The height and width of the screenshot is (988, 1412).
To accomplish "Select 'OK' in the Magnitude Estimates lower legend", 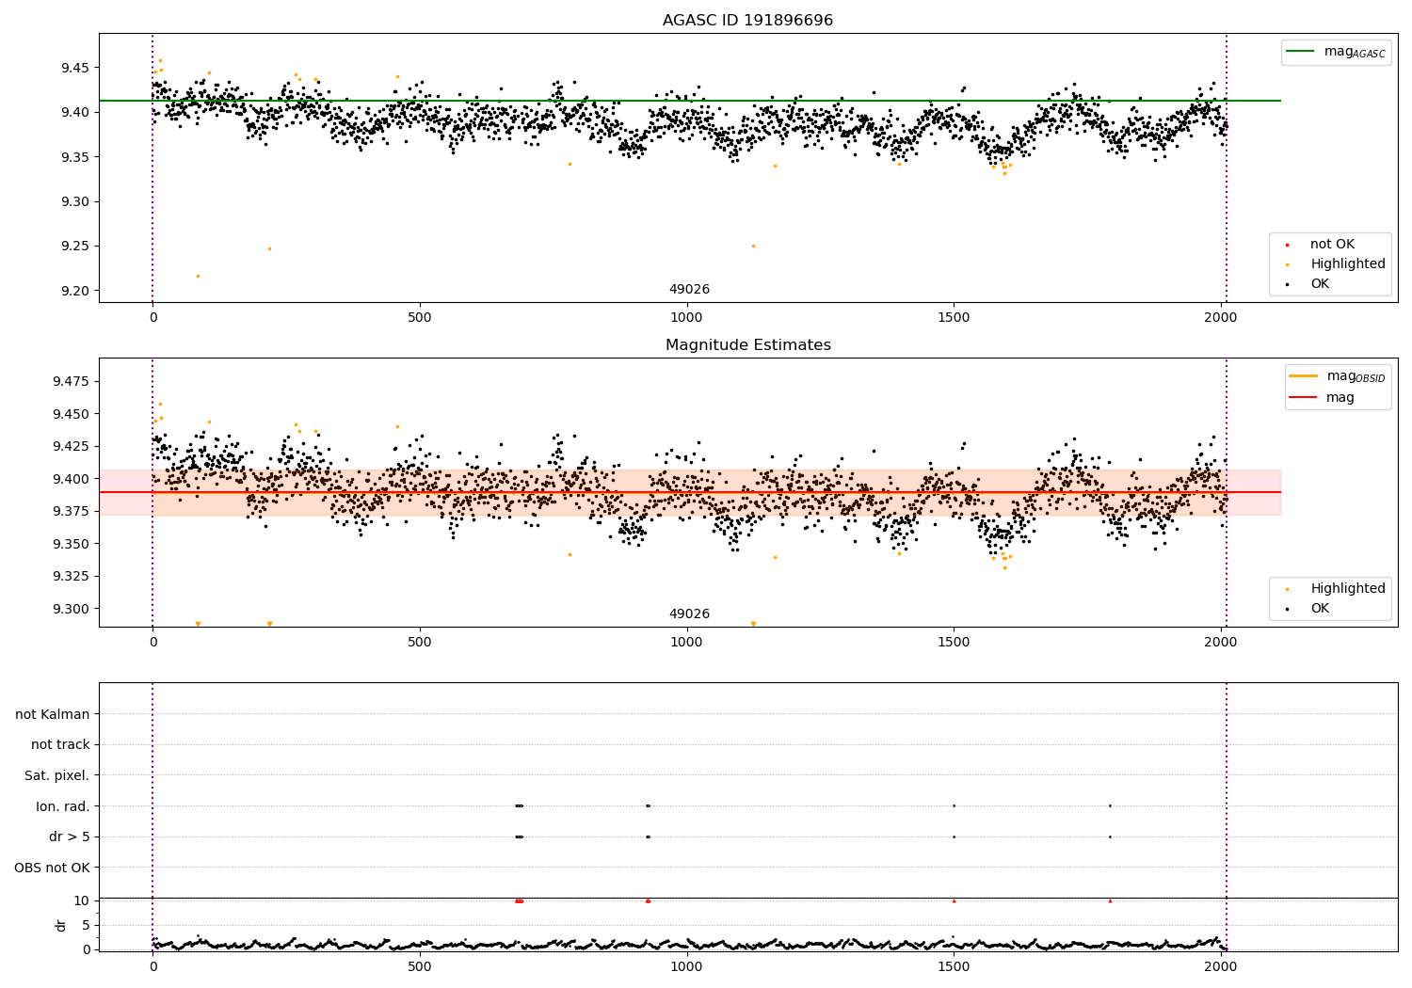I will [x=1320, y=609].
